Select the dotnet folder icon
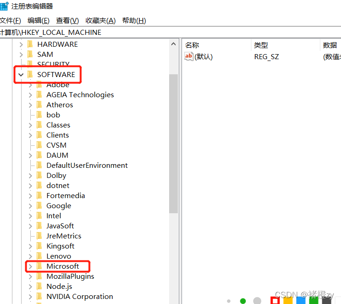 39,186
